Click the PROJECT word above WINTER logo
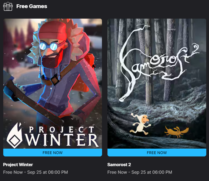Image resolution: width=209 pixels, height=181 pixels. pos(61,129)
